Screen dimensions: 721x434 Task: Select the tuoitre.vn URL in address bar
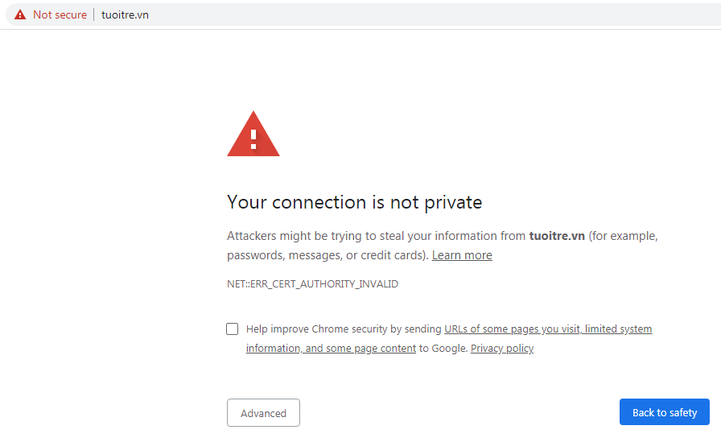point(125,14)
